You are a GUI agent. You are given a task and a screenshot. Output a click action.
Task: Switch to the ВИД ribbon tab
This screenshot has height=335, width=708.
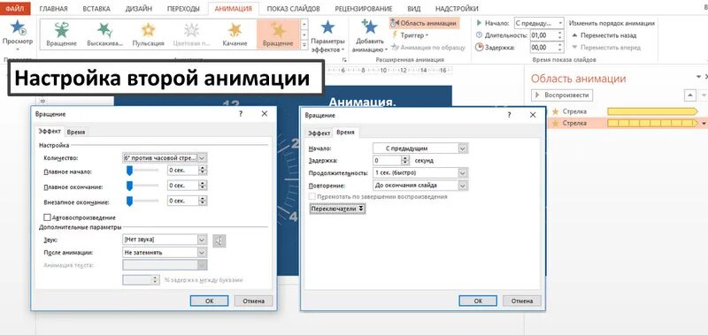pyautogui.click(x=413, y=9)
